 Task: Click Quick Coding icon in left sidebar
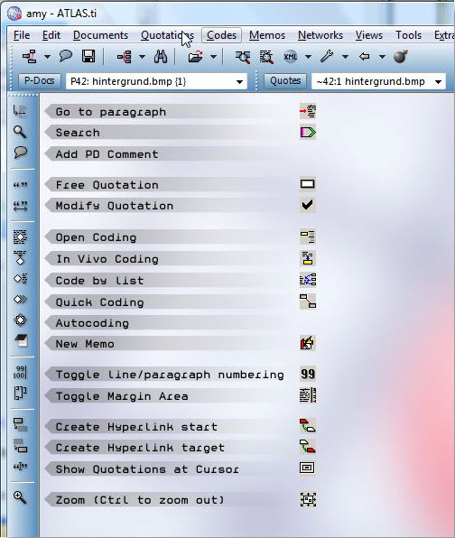click(20, 300)
